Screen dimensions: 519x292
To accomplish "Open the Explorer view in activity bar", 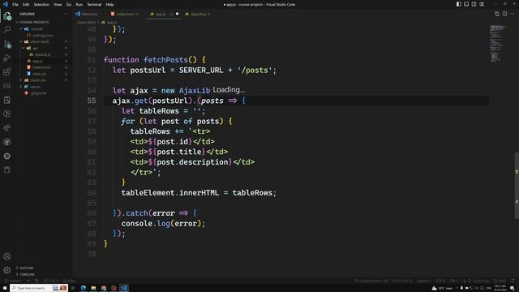I will [7, 16].
